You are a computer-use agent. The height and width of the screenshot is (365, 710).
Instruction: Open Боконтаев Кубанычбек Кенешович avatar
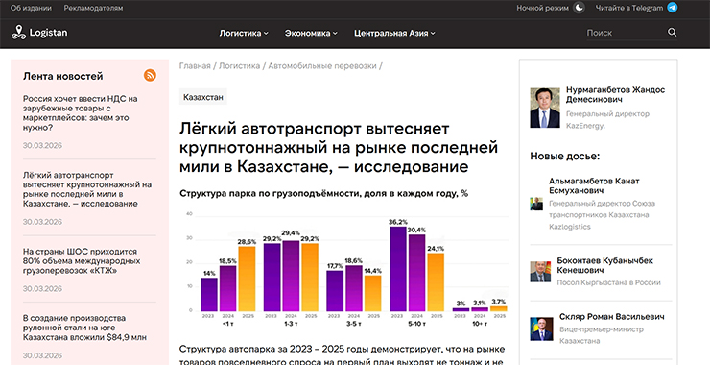[540, 272]
